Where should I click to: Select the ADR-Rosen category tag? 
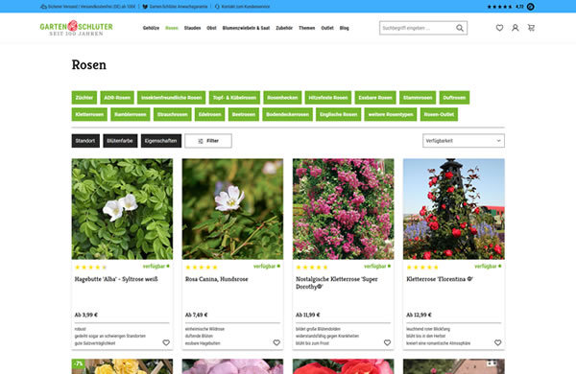click(x=117, y=98)
